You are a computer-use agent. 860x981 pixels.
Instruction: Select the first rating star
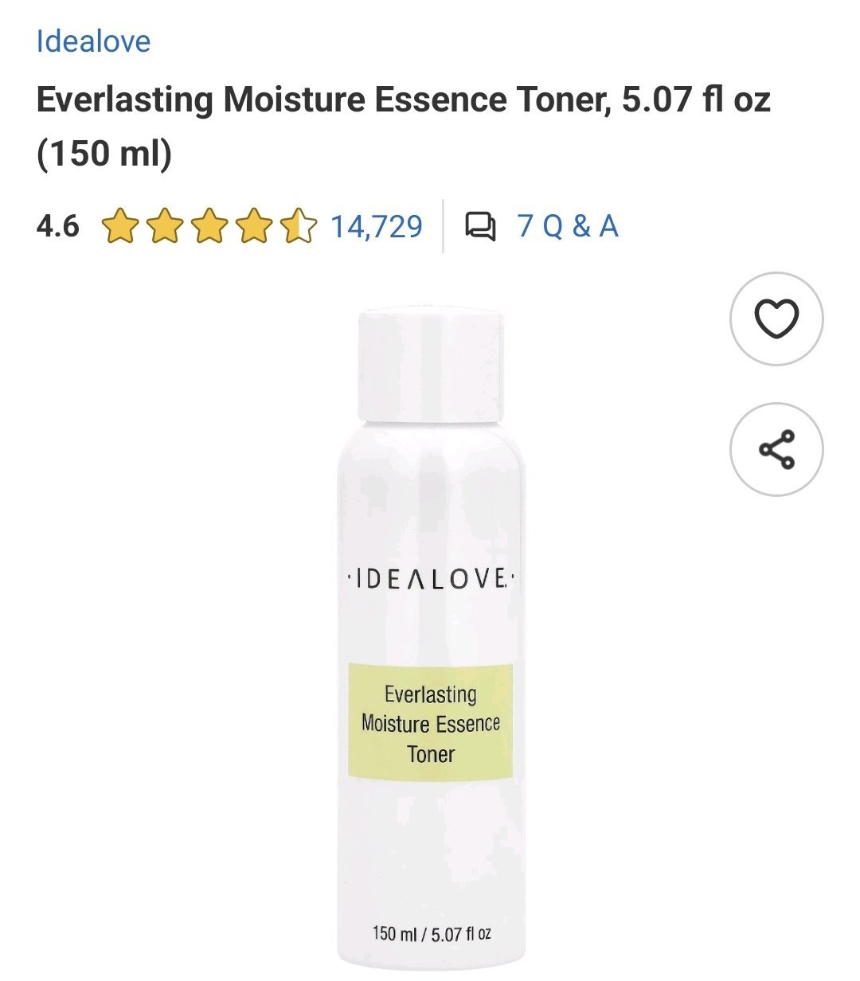(x=119, y=226)
